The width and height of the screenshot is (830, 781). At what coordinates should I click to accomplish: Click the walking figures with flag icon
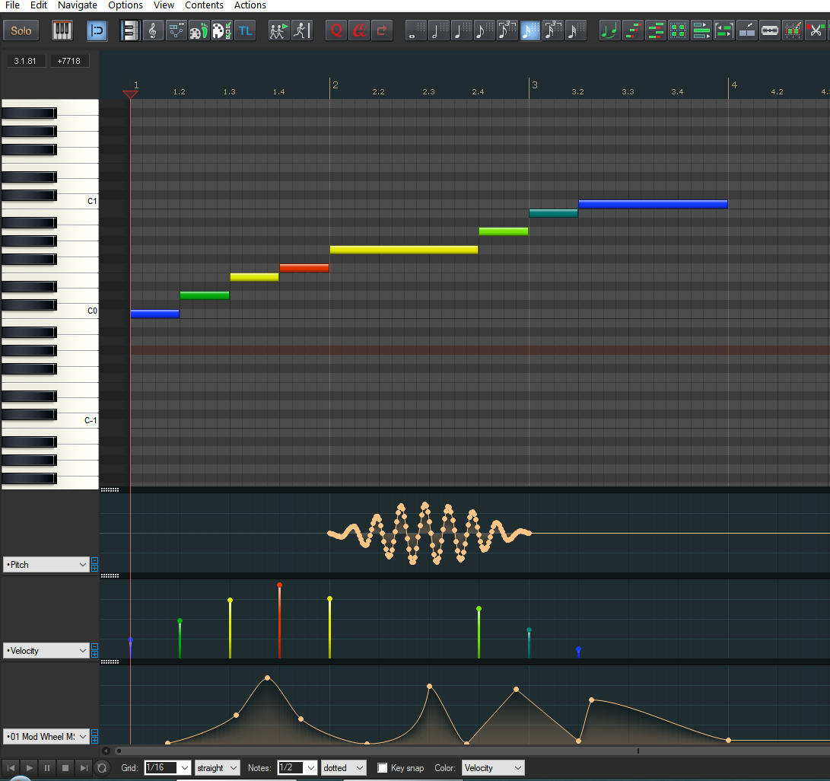tap(279, 30)
